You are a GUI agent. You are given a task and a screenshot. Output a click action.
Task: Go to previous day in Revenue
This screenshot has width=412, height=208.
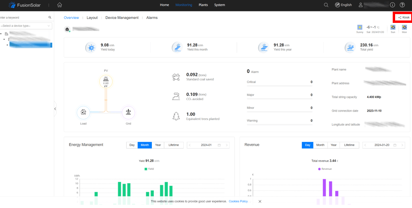pos(365,145)
